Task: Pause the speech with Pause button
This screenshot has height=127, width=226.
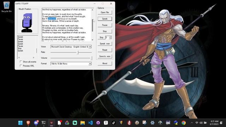Action: coord(105,25)
